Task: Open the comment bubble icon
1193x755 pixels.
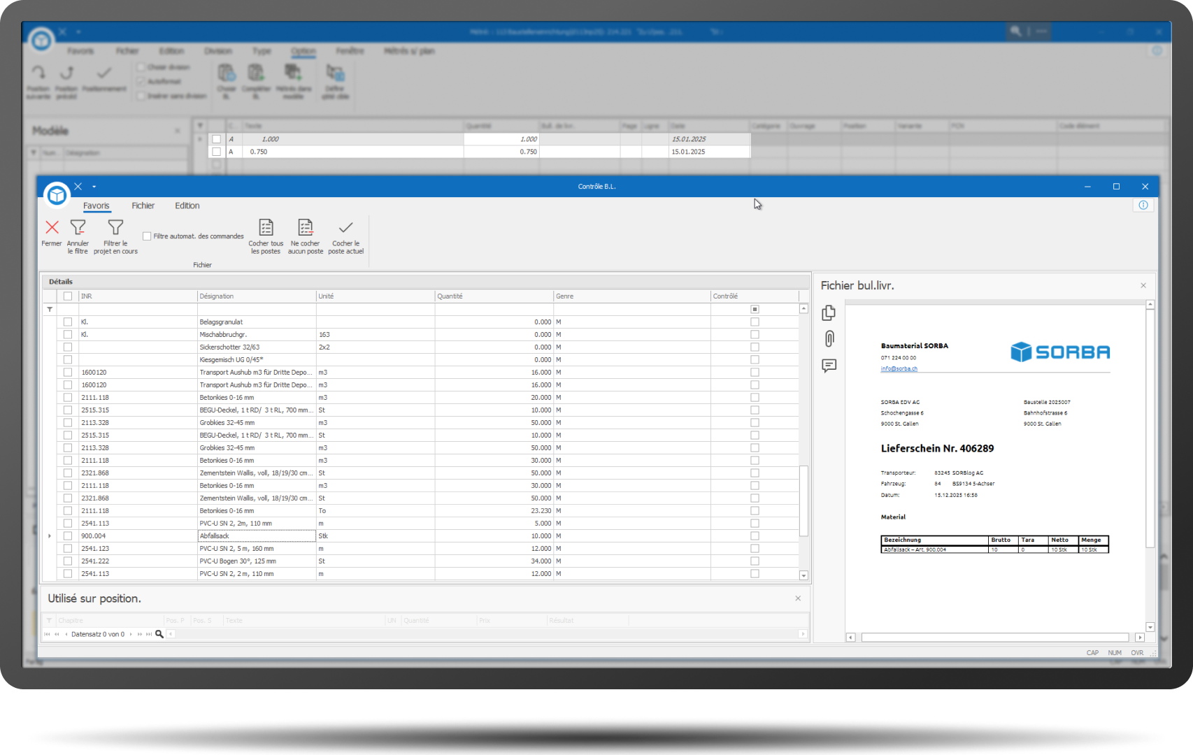Action: pyautogui.click(x=829, y=366)
